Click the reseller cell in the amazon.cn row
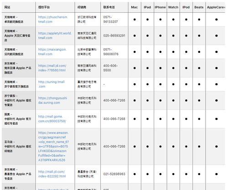The width and height of the screenshot is (228, 190). pos(87,146)
